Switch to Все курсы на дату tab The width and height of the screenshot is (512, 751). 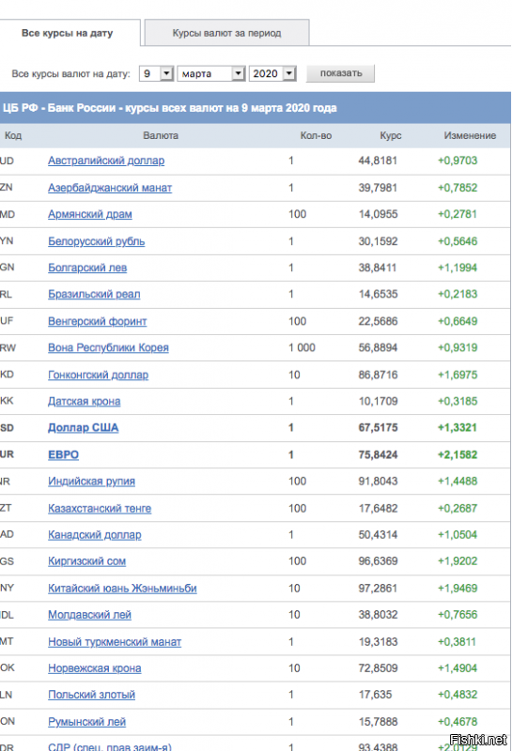[67, 33]
